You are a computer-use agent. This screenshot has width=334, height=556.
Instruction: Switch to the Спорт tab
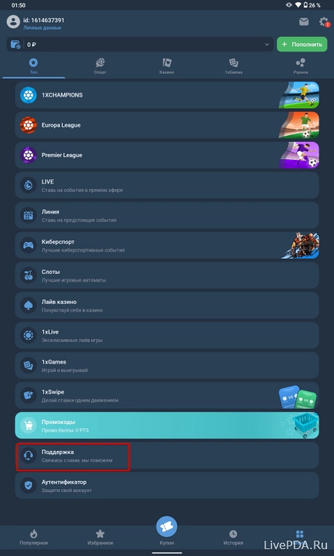click(x=100, y=67)
